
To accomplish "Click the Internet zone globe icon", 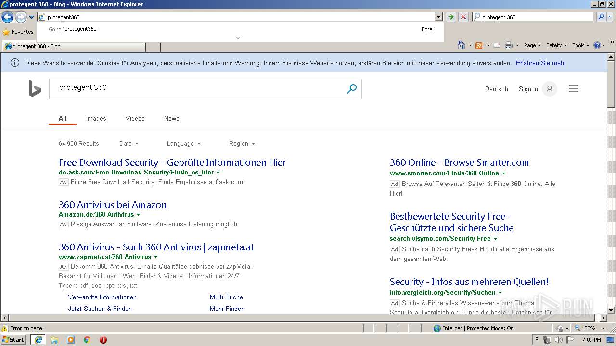I will [437, 328].
